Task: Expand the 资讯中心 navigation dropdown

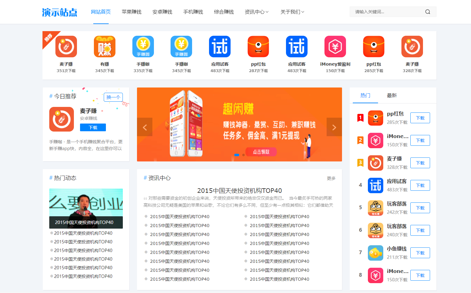Action: tap(256, 12)
